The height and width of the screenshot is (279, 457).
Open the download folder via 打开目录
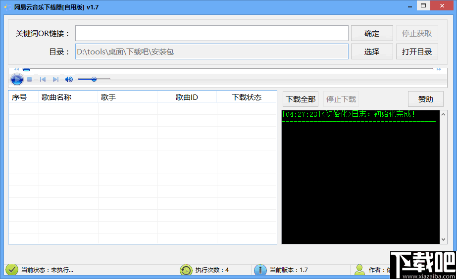click(x=417, y=51)
